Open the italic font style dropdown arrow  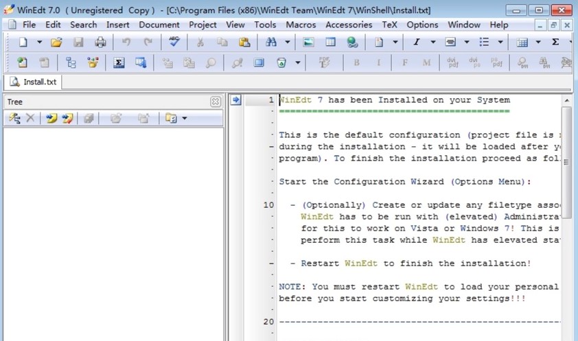432,43
